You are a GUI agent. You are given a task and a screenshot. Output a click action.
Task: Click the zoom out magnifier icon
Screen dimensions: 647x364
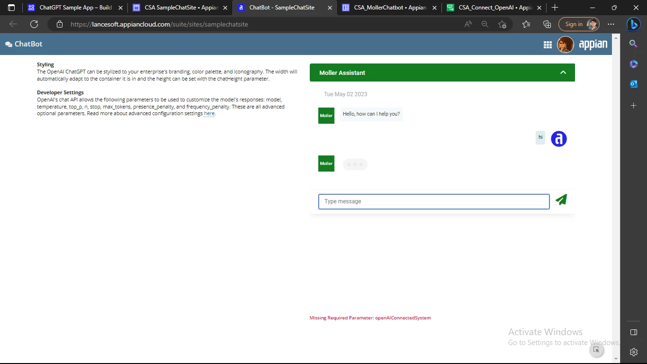click(485, 24)
